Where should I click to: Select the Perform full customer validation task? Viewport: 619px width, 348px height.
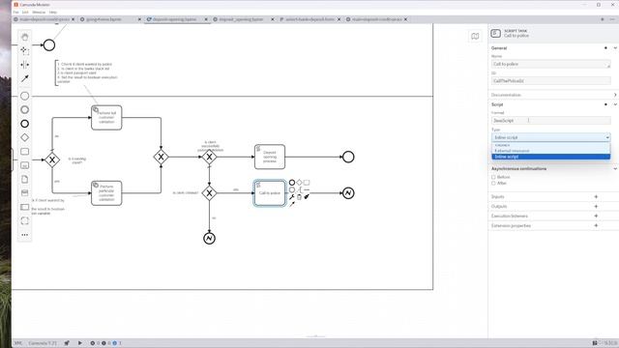[x=106, y=118]
